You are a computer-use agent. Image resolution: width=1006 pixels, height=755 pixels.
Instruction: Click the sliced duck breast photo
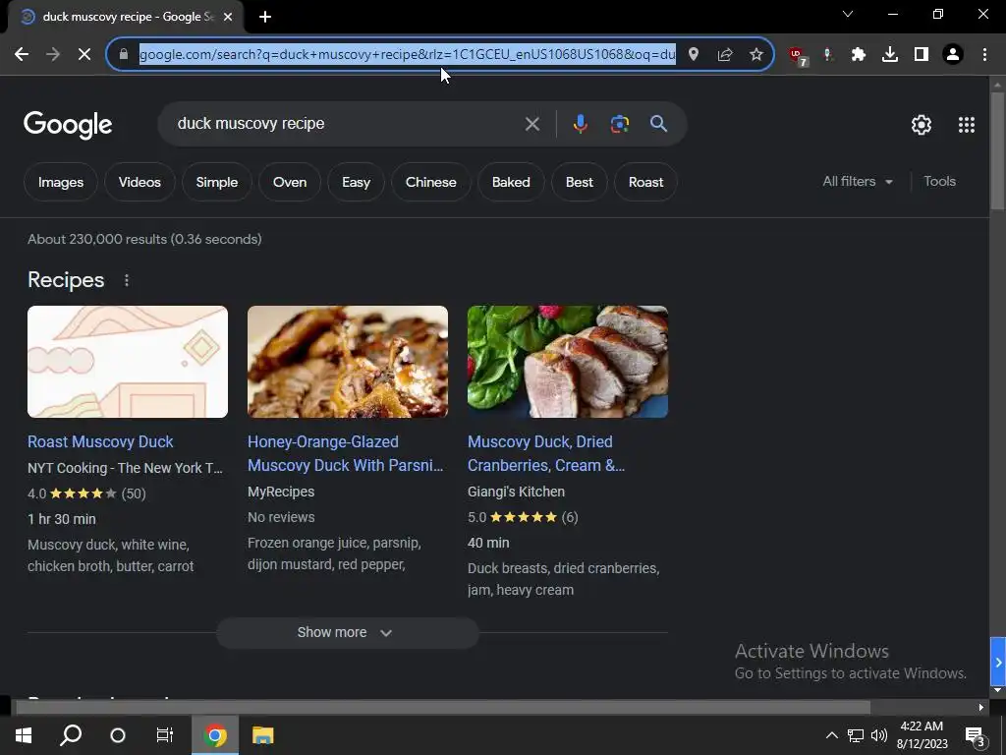[x=568, y=362]
